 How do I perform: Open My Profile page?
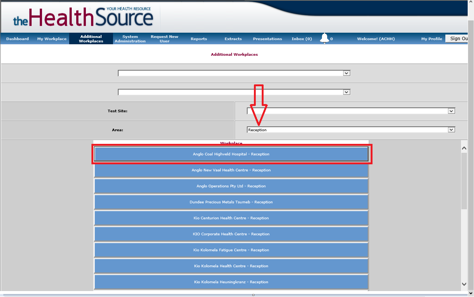tap(432, 39)
